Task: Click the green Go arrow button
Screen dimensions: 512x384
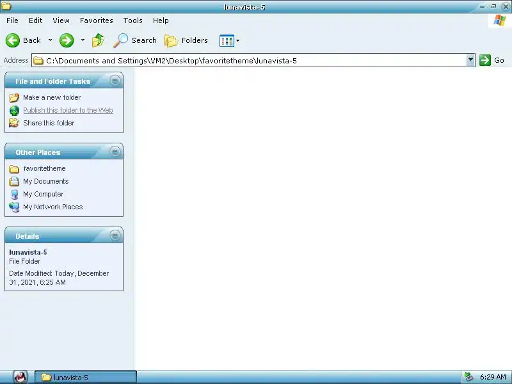Action: 485,60
